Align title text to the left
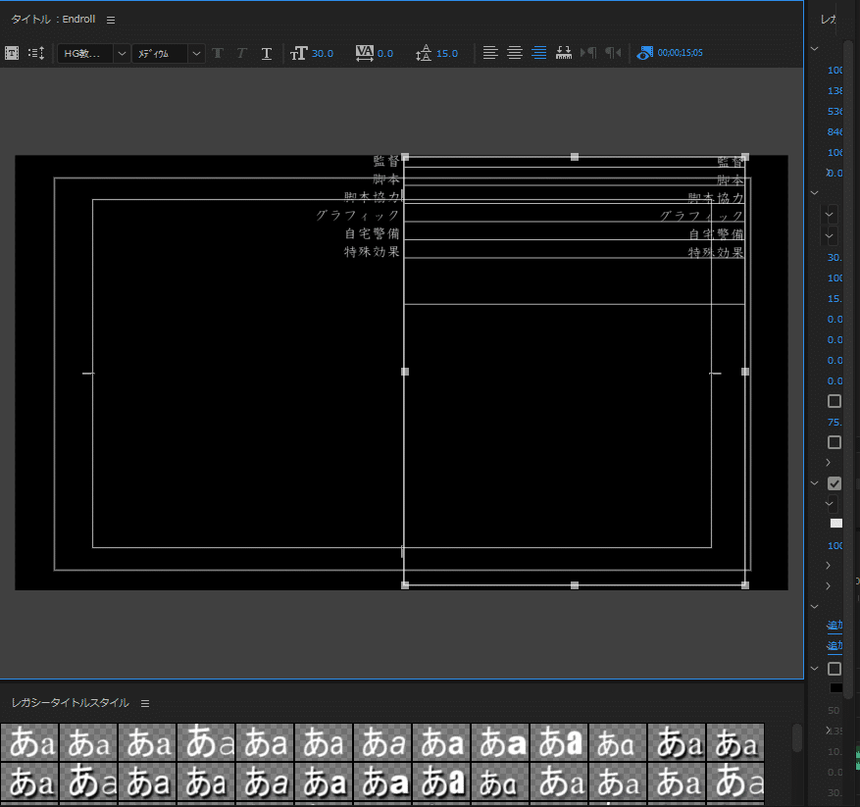Viewport: 860px width, 807px height. [x=490, y=53]
